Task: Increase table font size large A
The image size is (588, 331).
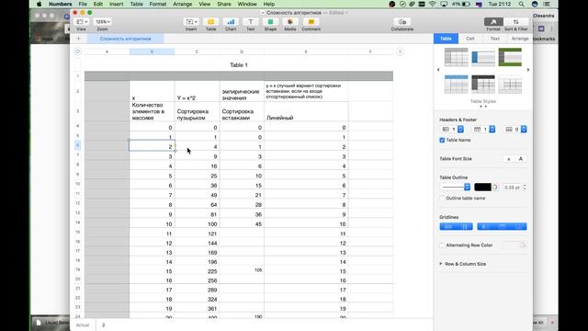Action: point(521,159)
